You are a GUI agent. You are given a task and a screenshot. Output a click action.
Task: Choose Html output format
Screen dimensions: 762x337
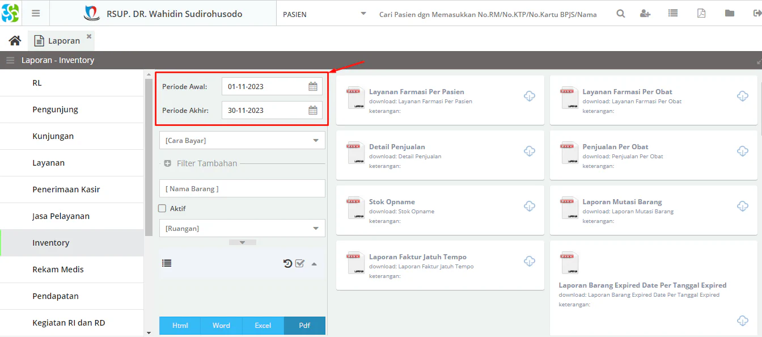click(x=180, y=326)
